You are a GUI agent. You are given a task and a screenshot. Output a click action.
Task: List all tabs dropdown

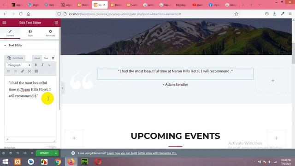pos(260,5)
